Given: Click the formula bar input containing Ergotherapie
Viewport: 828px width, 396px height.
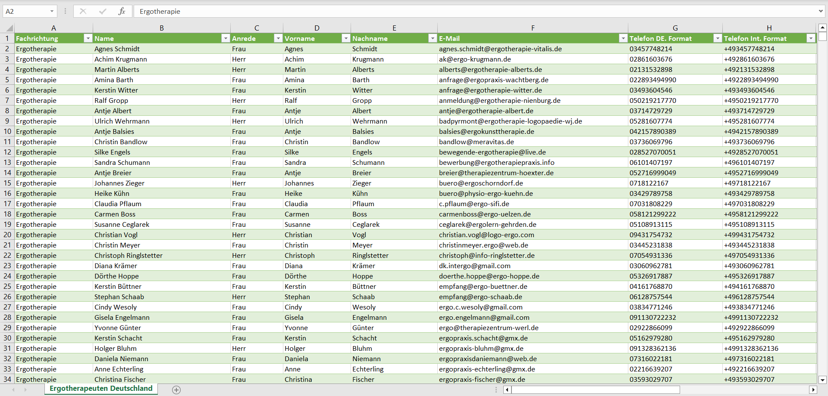Looking at the screenshot, I should pyautogui.click(x=474, y=11).
